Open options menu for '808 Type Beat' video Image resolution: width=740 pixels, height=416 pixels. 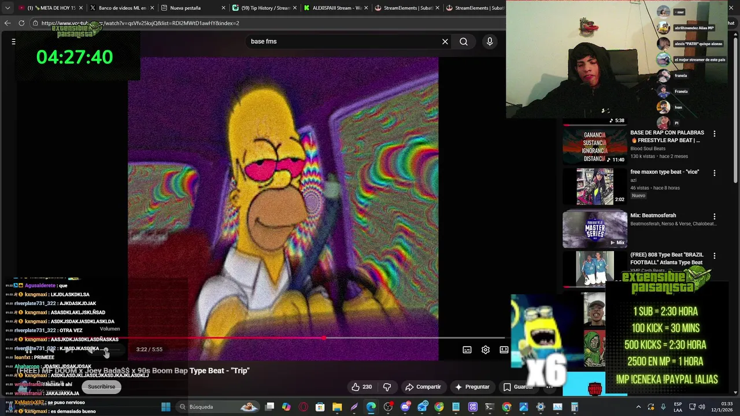point(715,255)
